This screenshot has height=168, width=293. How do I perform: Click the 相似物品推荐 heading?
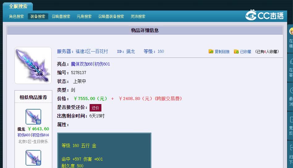pyautogui.click(x=33, y=97)
